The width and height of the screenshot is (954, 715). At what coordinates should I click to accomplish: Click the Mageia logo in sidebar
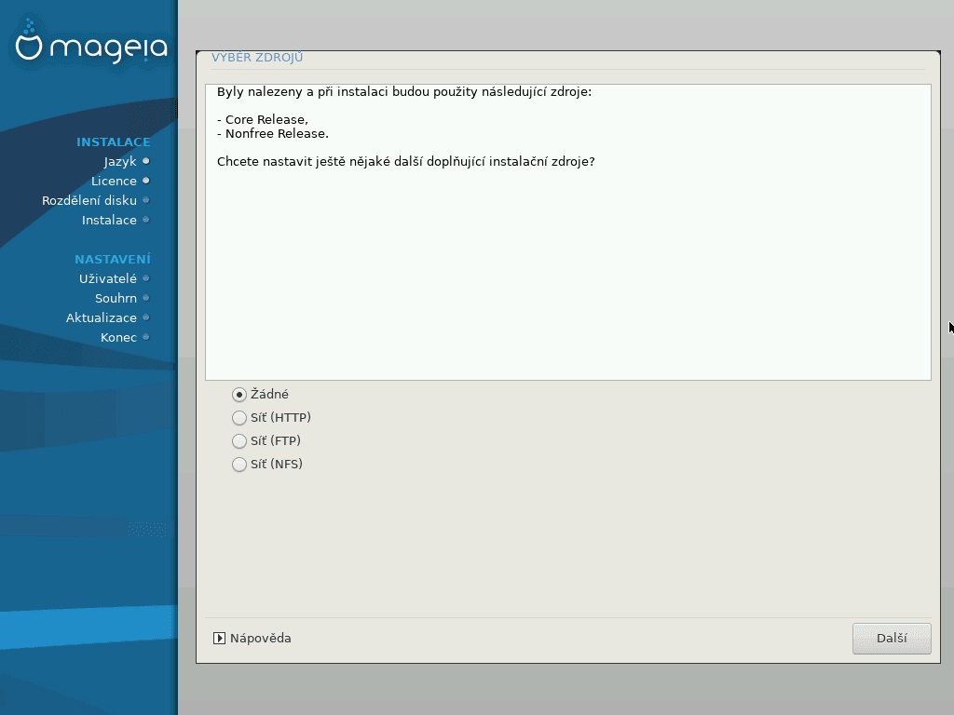point(91,43)
